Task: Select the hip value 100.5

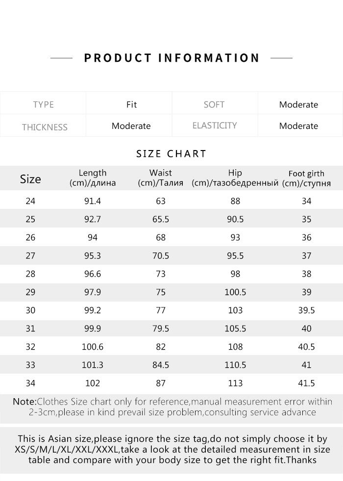Action: click(x=235, y=292)
